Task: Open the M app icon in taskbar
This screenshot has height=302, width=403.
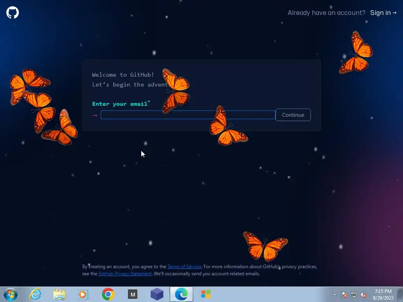Action: 133,294
